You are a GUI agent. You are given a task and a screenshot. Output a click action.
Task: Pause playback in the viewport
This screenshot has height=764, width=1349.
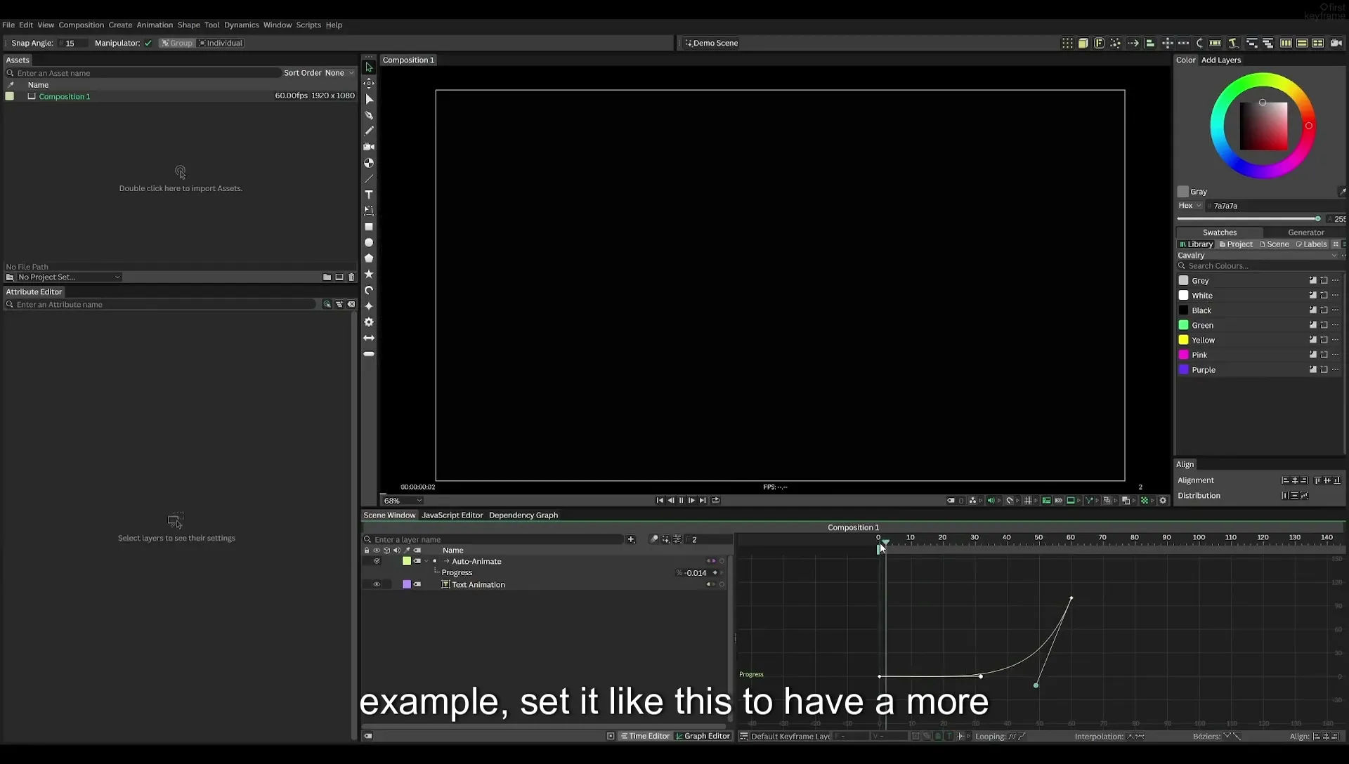[x=681, y=501]
